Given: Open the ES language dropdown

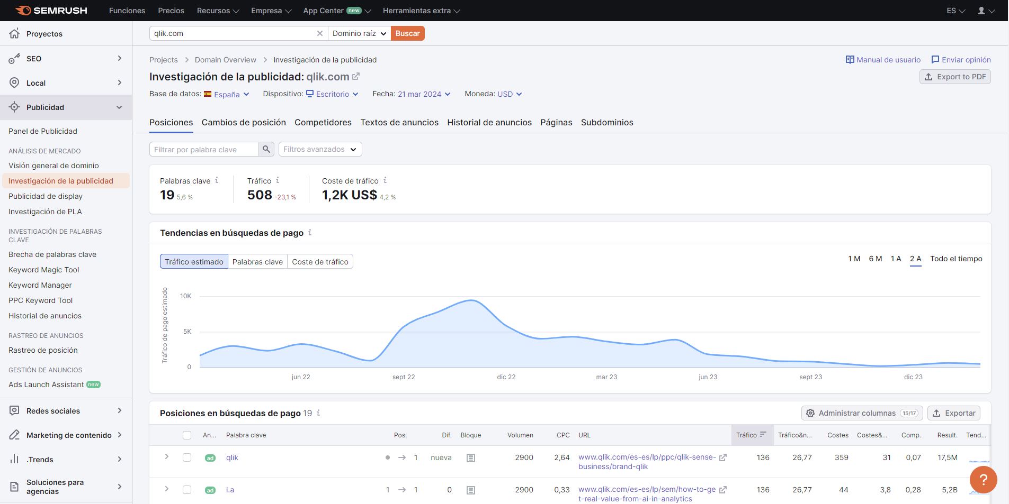Looking at the screenshot, I should click(956, 11).
